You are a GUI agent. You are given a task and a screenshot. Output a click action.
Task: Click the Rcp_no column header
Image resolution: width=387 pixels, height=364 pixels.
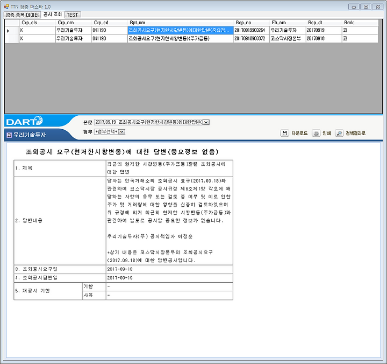coord(252,23)
